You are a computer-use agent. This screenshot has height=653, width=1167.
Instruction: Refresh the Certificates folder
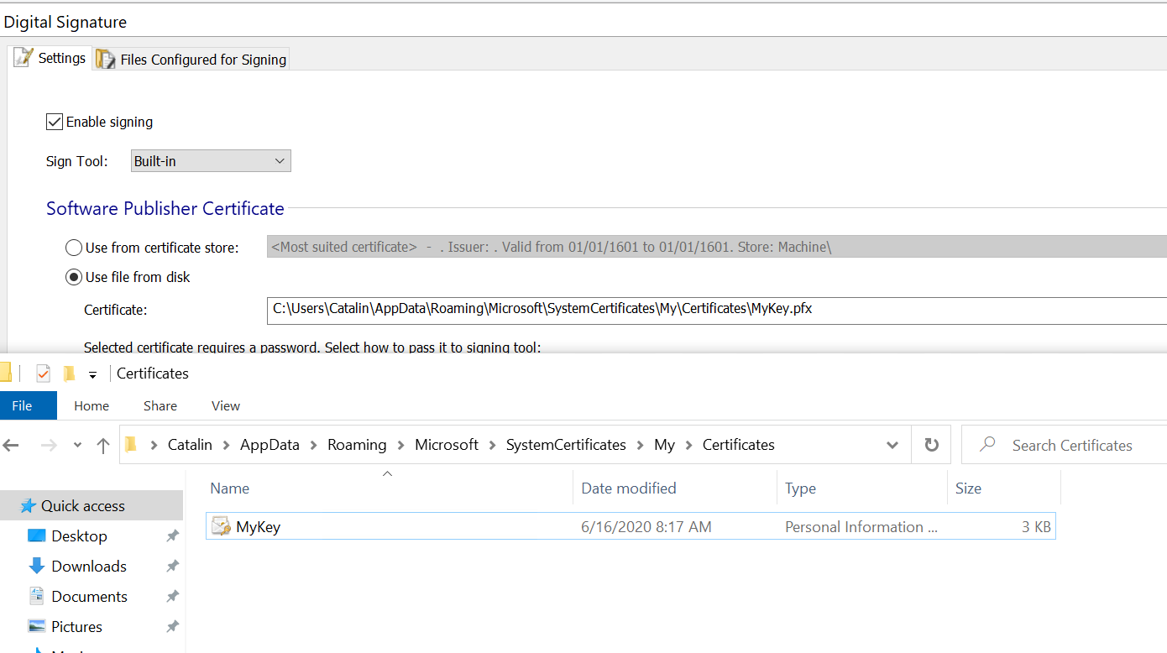click(931, 445)
